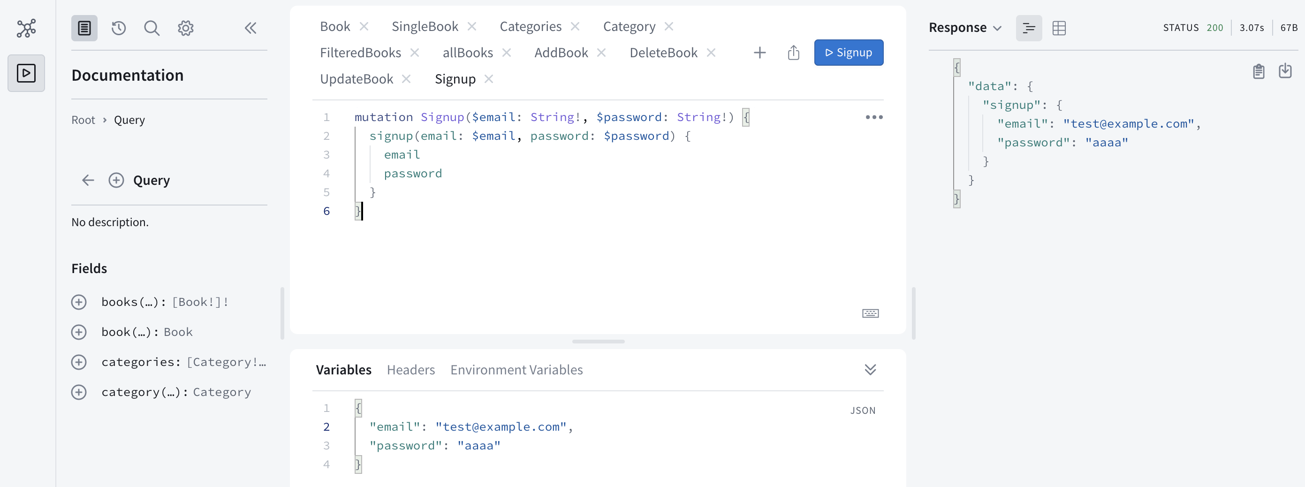Viewport: 1305px width, 487px height.
Task: Switch to the allBooks operation tab
Action: (x=468, y=53)
